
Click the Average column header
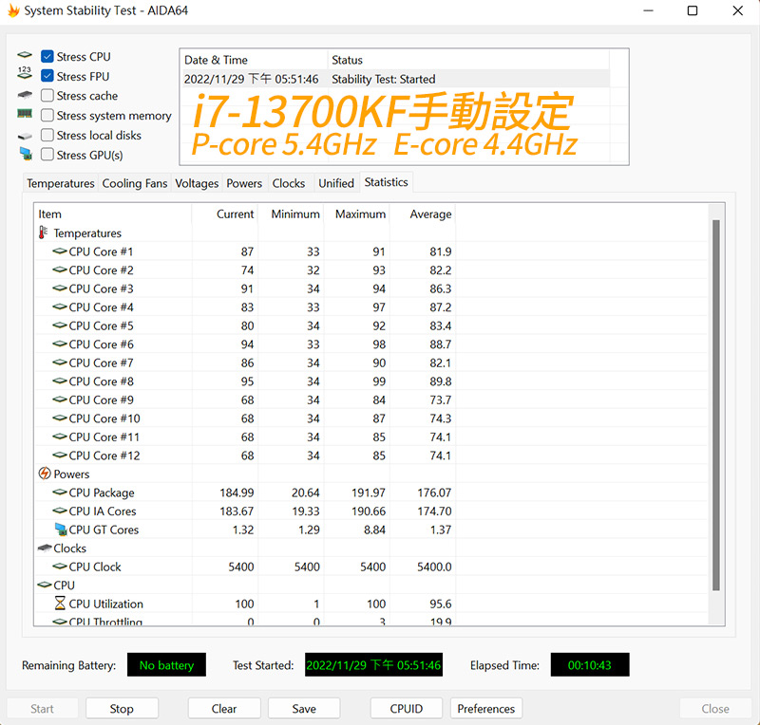pyautogui.click(x=422, y=214)
